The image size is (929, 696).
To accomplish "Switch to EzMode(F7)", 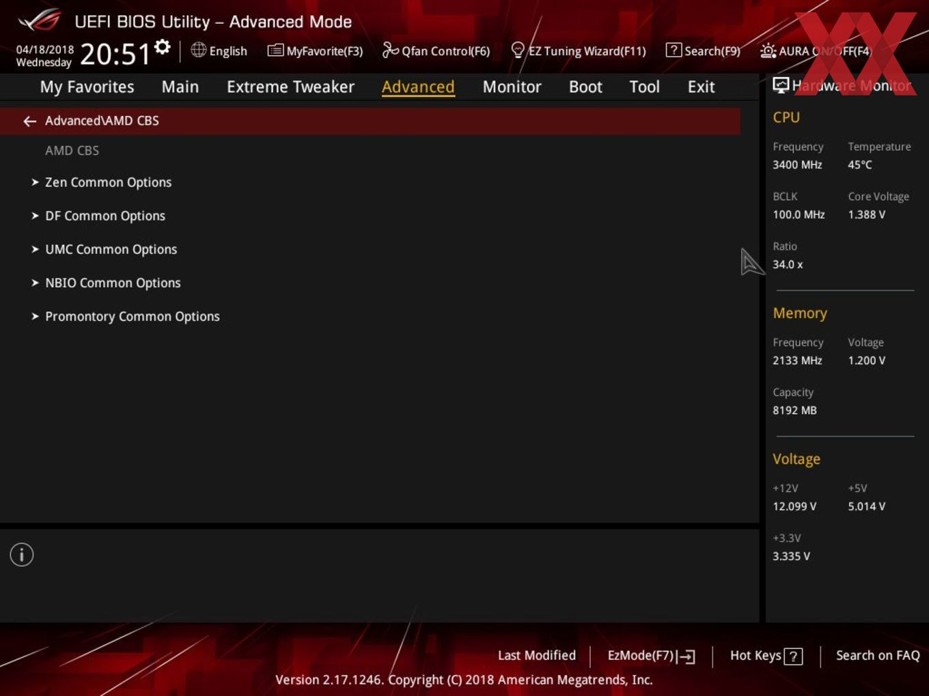I will [x=641, y=656].
